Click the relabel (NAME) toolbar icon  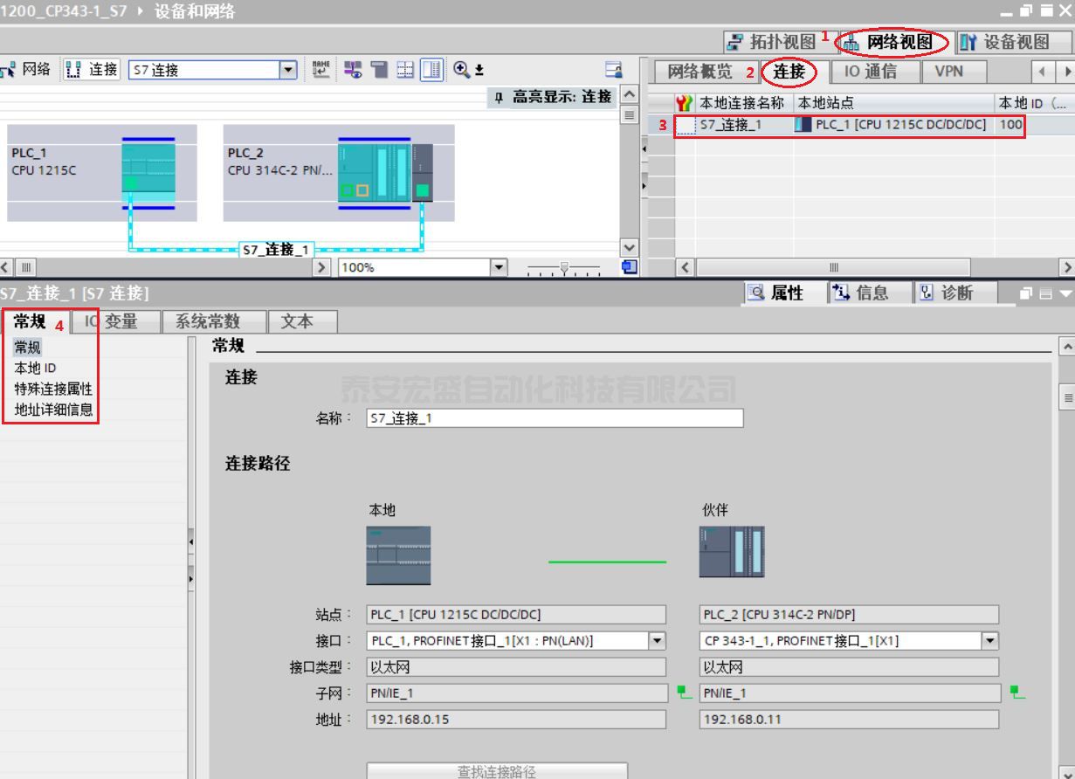coord(320,70)
